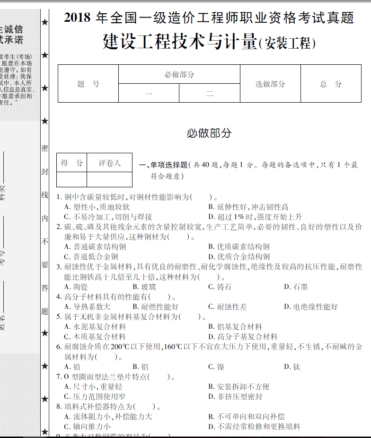Image resolution: width=371 pixels, height=438 pixels.
Task: Click the "单项选择题" instruction heading
Action: 169,165
